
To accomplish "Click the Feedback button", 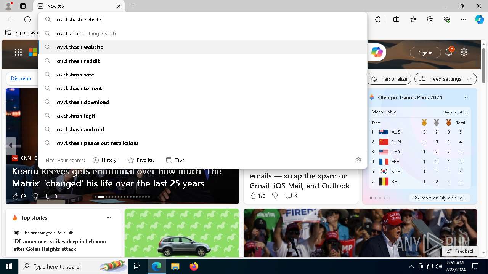I will tap(461, 251).
